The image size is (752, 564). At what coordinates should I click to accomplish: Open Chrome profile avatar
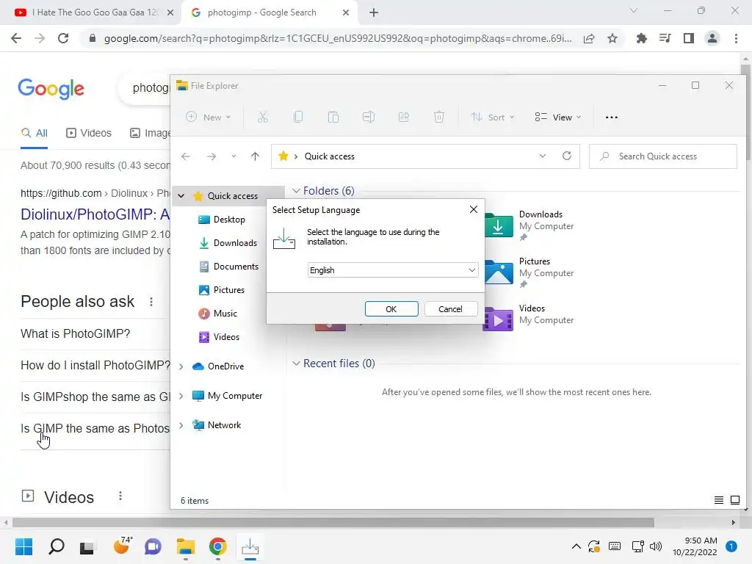[712, 38]
